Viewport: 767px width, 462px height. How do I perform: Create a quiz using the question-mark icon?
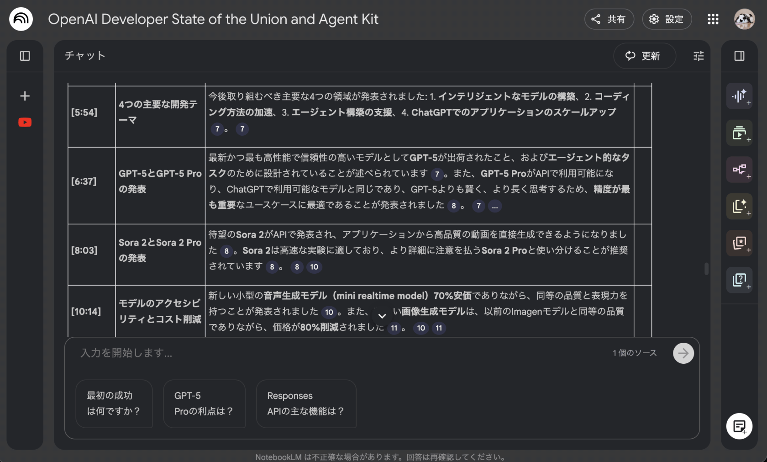click(x=739, y=280)
